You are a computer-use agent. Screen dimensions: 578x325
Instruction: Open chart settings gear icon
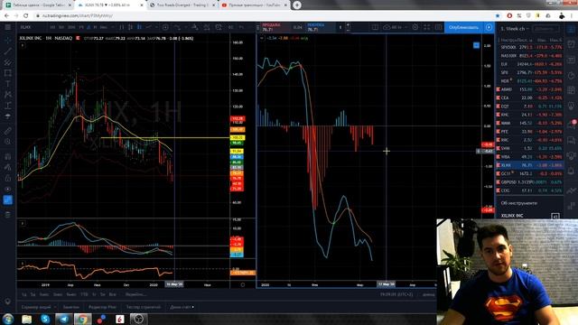click(x=415, y=27)
